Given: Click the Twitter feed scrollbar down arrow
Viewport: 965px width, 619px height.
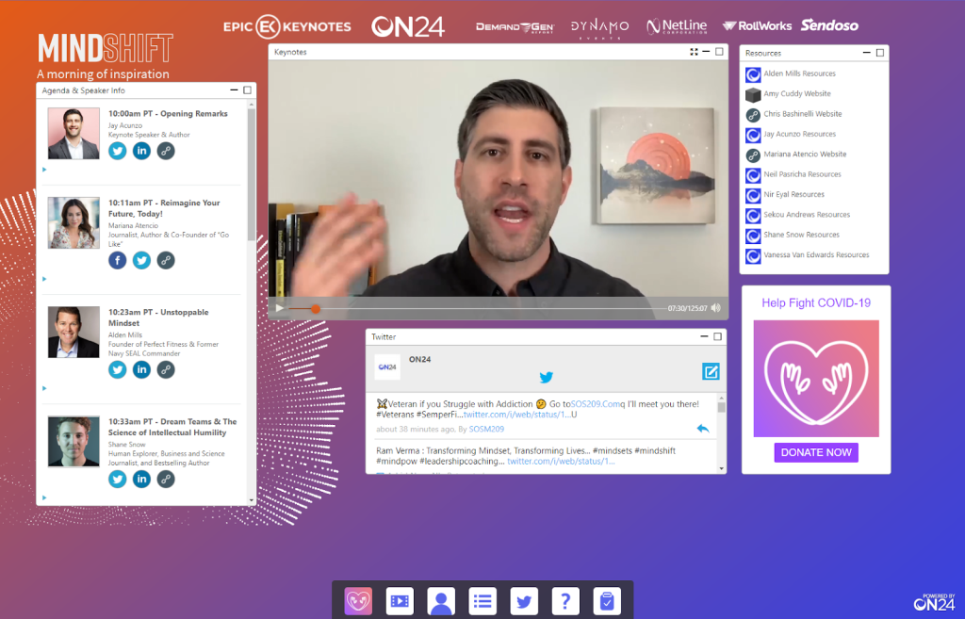Looking at the screenshot, I should point(721,469).
